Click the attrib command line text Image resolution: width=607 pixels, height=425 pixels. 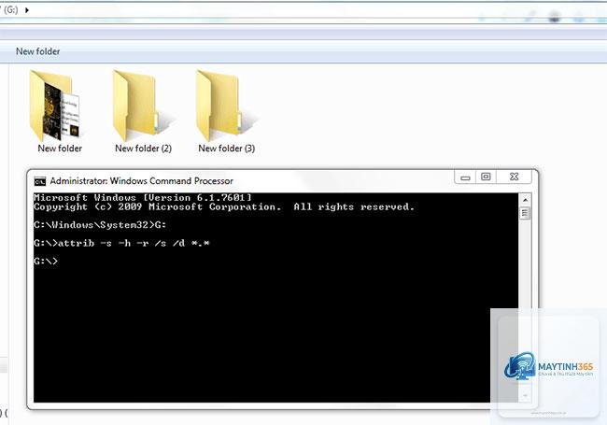121,243
